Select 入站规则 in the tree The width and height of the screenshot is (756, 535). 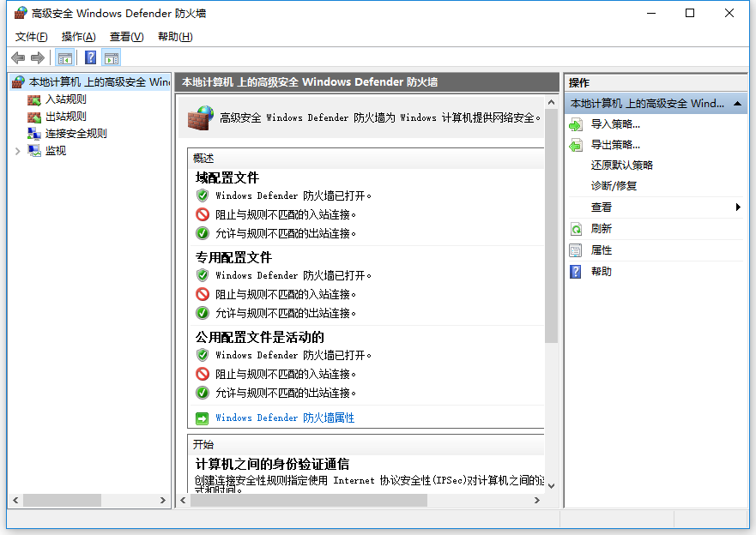point(65,99)
